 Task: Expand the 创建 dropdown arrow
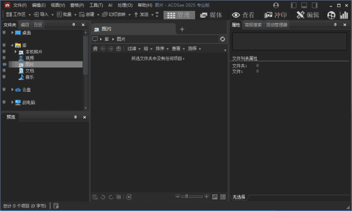(98, 15)
